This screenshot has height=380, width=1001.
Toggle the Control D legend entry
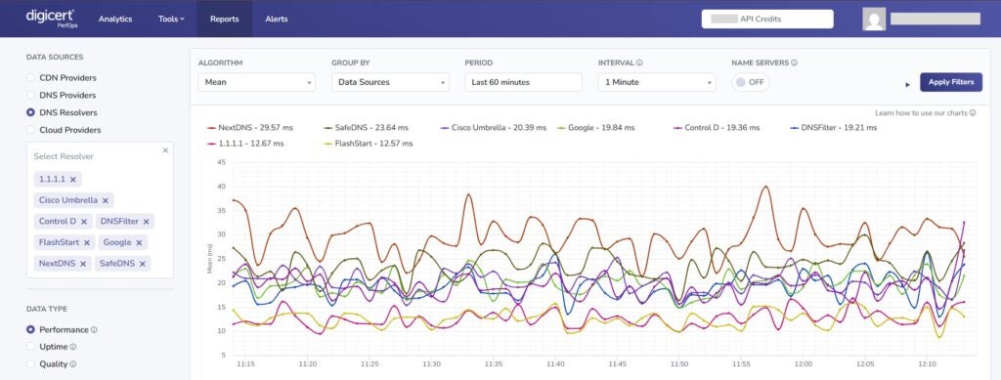pos(717,128)
